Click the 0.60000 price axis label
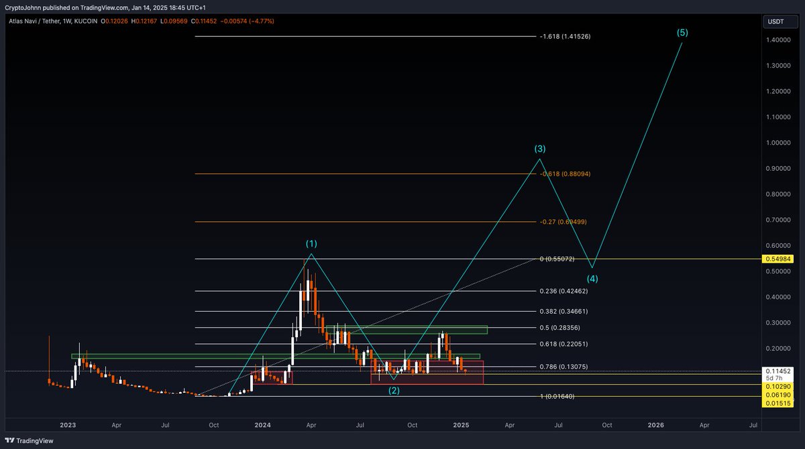The height and width of the screenshot is (449, 805). (x=778, y=246)
